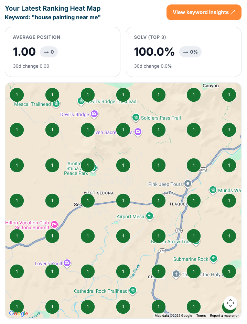Screen dimensions: 247x324
Task: Click the Seven Sacred Pools camera marker
Action: (138, 132)
